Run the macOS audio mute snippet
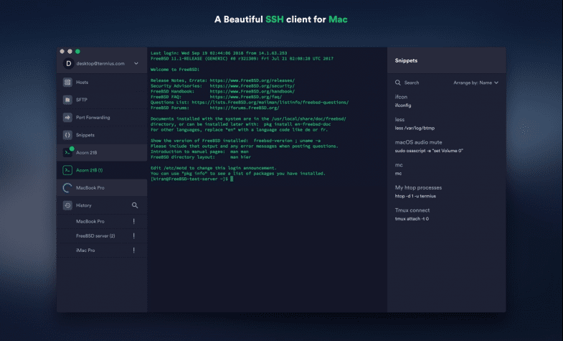This screenshot has height=341, width=563. pos(447,146)
